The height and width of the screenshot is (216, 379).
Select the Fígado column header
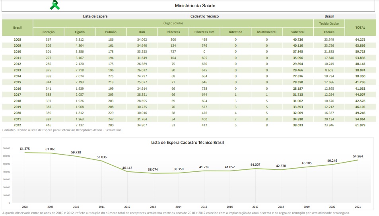80,31
